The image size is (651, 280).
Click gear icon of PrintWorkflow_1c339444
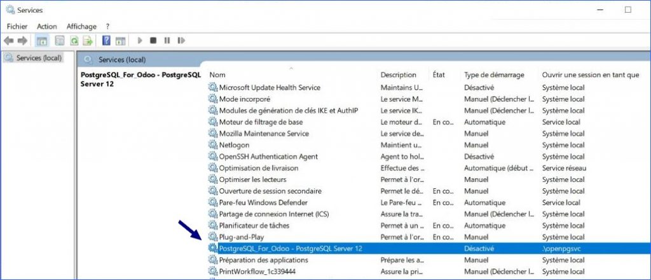click(212, 271)
